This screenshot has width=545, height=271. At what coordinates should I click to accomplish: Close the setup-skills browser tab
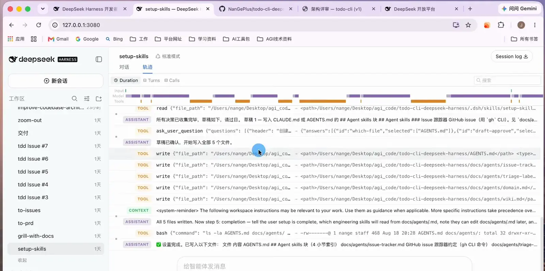[x=208, y=9]
